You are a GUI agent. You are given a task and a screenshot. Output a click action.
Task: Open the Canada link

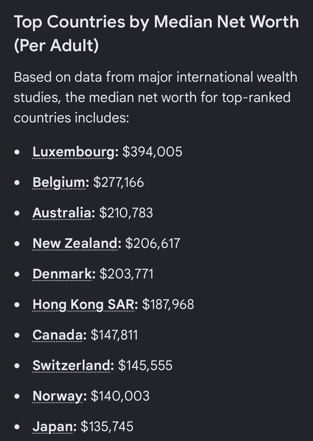pyautogui.click(x=58, y=335)
